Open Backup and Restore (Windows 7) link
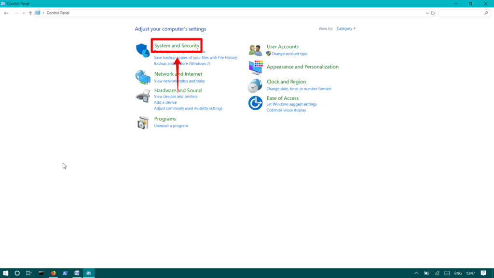Image resolution: width=494 pixels, height=278 pixels. tap(182, 64)
